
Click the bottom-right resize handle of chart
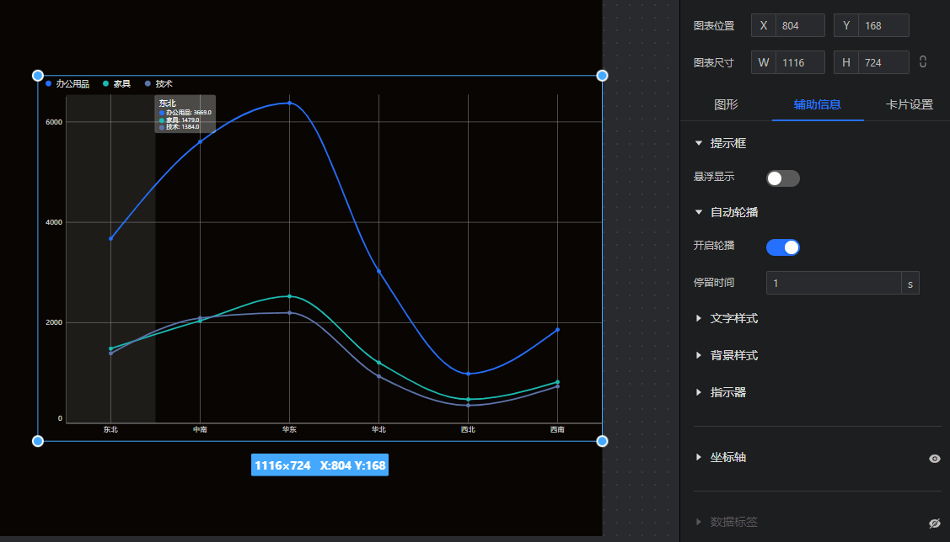click(x=602, y=441)
